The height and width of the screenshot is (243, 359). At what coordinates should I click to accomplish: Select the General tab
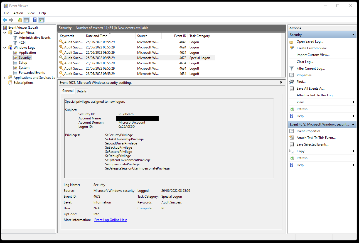pyautogui.click(x=68, y=91)
